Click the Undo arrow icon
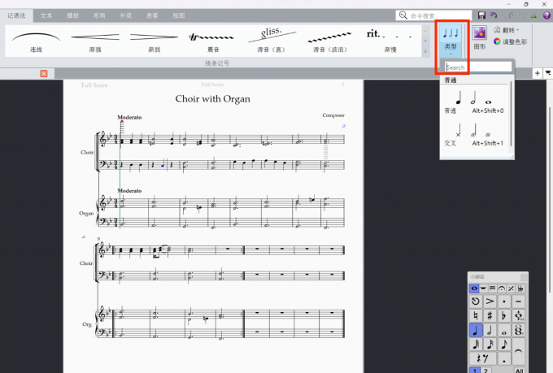This screenshot has width=553, height=373. 494,15
